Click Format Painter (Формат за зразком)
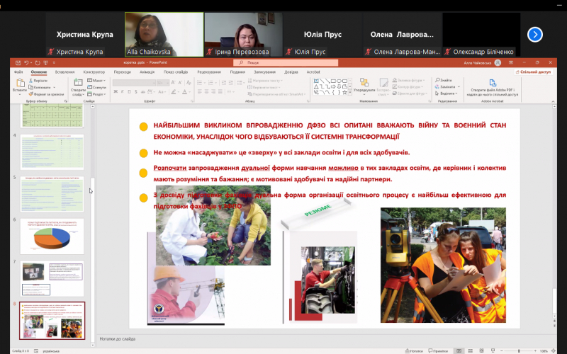The height and width of the screenshot is (354, 567). pyautogui.click(x=46, y=94)
